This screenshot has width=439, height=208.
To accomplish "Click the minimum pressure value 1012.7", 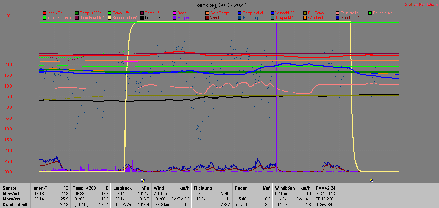I will tap(143, 194).
